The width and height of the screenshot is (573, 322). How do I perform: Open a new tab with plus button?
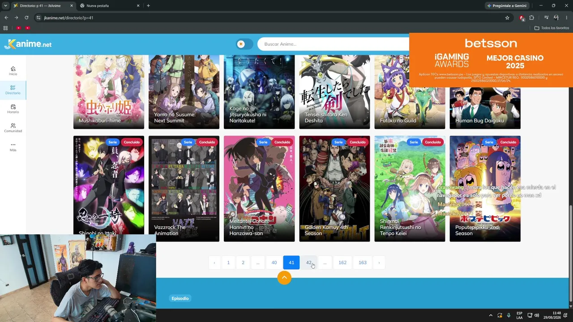tap(149, 6)
